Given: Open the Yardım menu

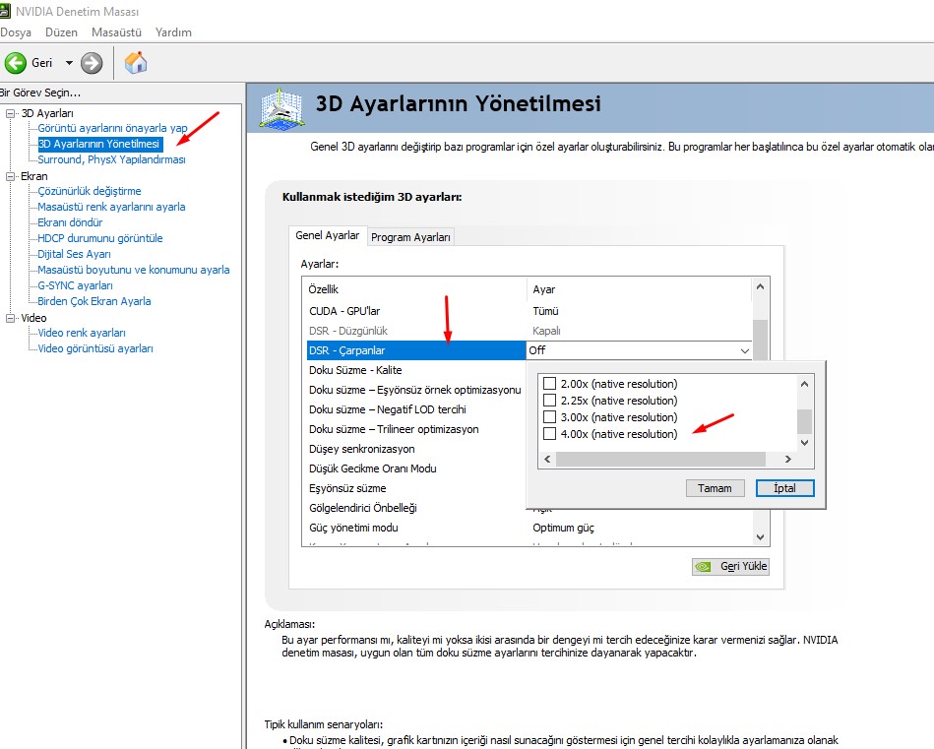Looking at the screenshot, I should tap(173, 32).
